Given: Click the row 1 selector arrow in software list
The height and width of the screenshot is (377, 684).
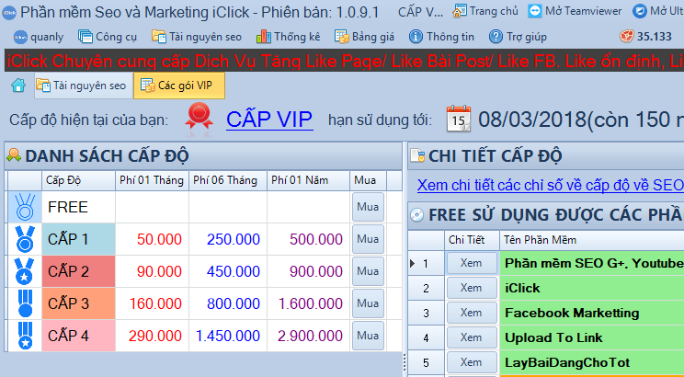Looking at the screenshot, I should [413, 263].
